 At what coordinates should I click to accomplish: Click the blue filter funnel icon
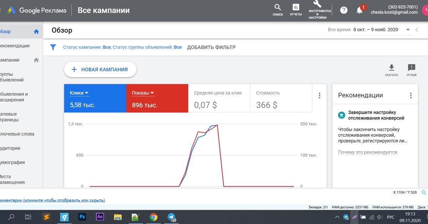(x=53, y=47)
